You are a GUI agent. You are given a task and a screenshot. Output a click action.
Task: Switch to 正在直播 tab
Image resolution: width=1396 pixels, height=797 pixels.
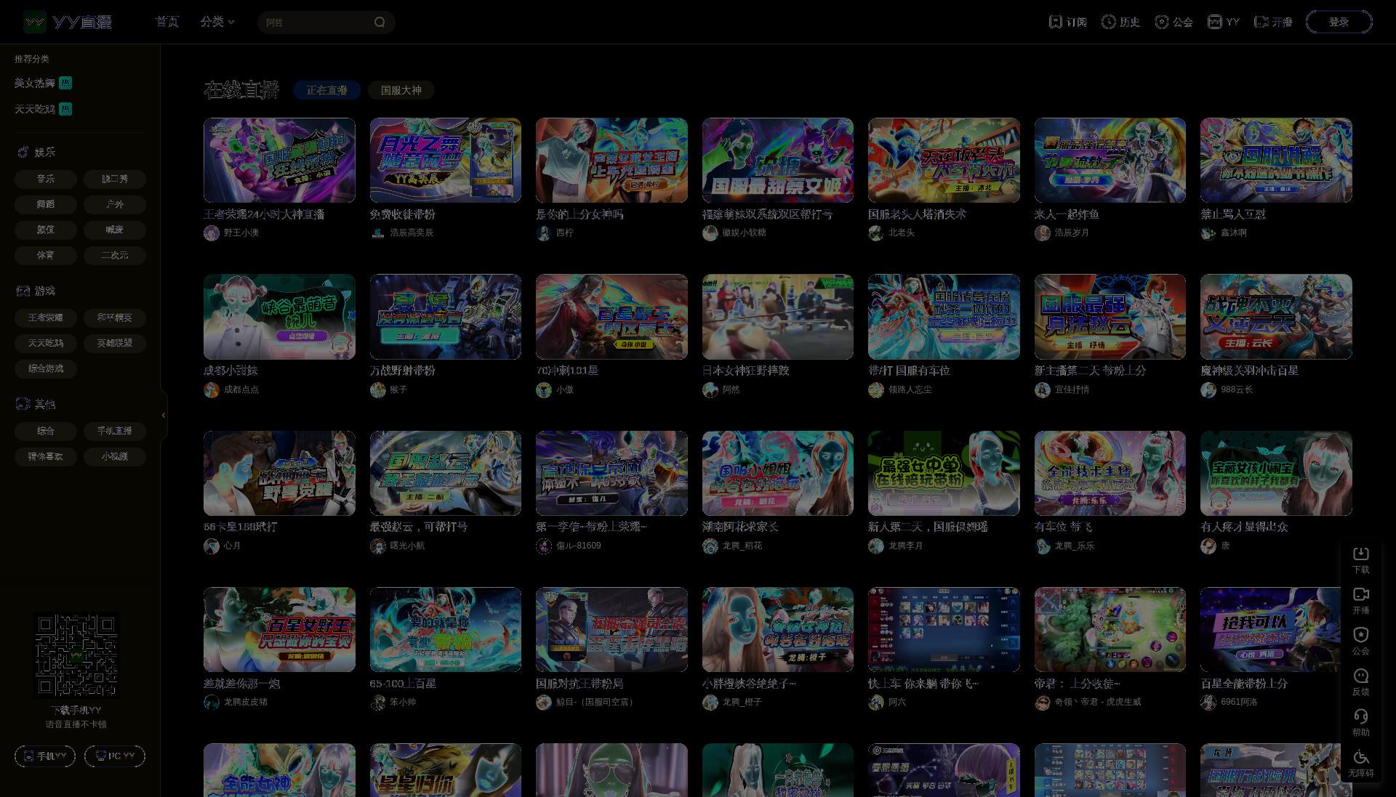click(326, 90)
